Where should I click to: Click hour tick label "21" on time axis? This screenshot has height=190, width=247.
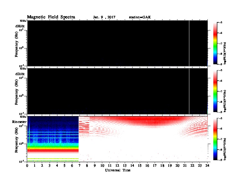[185, 166]
